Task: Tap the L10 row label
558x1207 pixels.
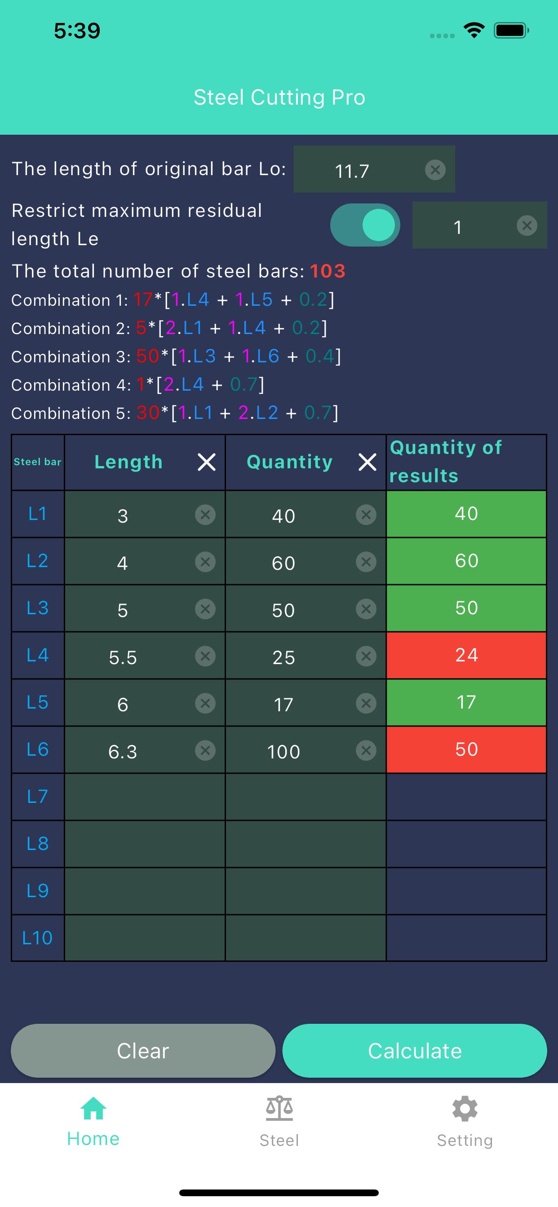Action: (x=37, y=938)
